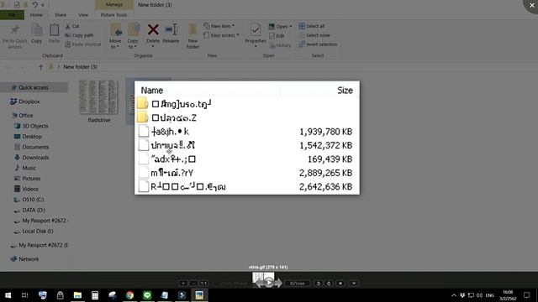Click History in the Open group

point(280,45)
